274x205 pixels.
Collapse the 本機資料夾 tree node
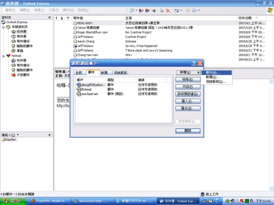[3, 27]
